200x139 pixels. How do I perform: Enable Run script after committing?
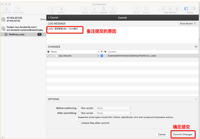79,113
